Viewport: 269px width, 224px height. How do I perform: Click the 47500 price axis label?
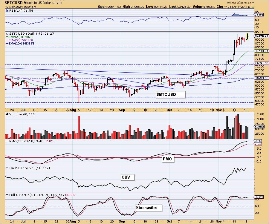[x=259, y=104]
